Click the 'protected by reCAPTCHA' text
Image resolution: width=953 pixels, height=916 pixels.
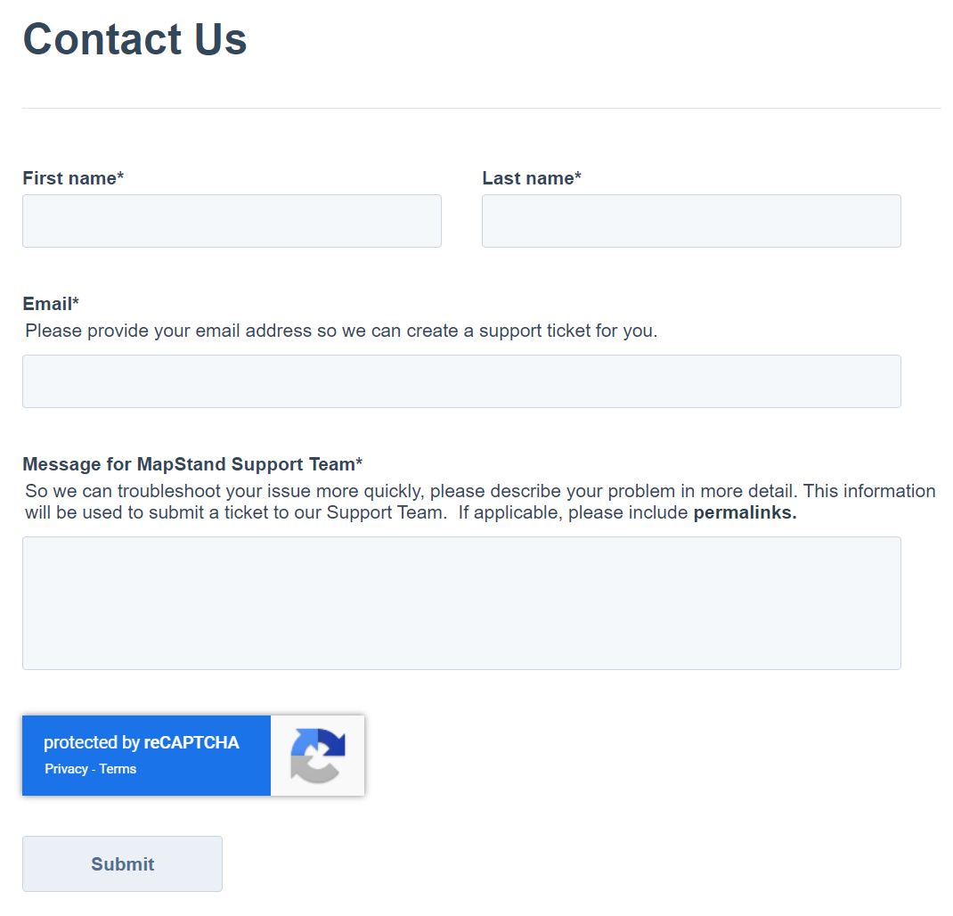[142, 742]
